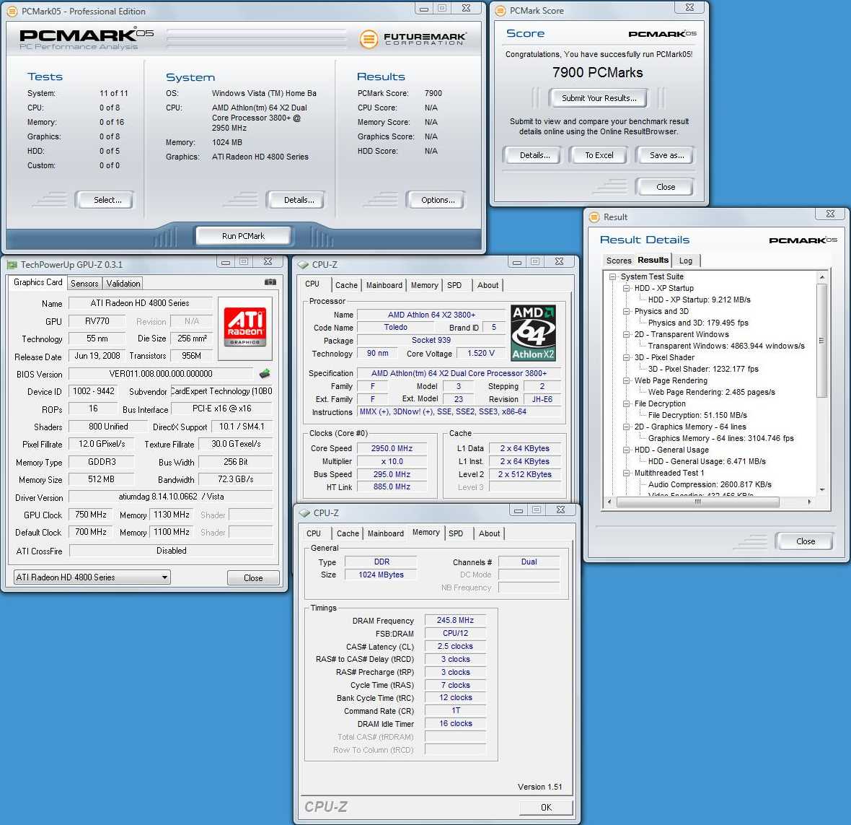This screenshot has height=825, width=851.
Task: Click CAS# Latency value 2.5 clocks
Action: click(455, 646)
